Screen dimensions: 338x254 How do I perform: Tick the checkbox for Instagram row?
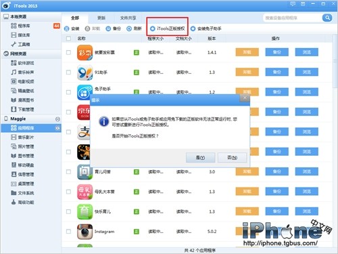(68, 232)
